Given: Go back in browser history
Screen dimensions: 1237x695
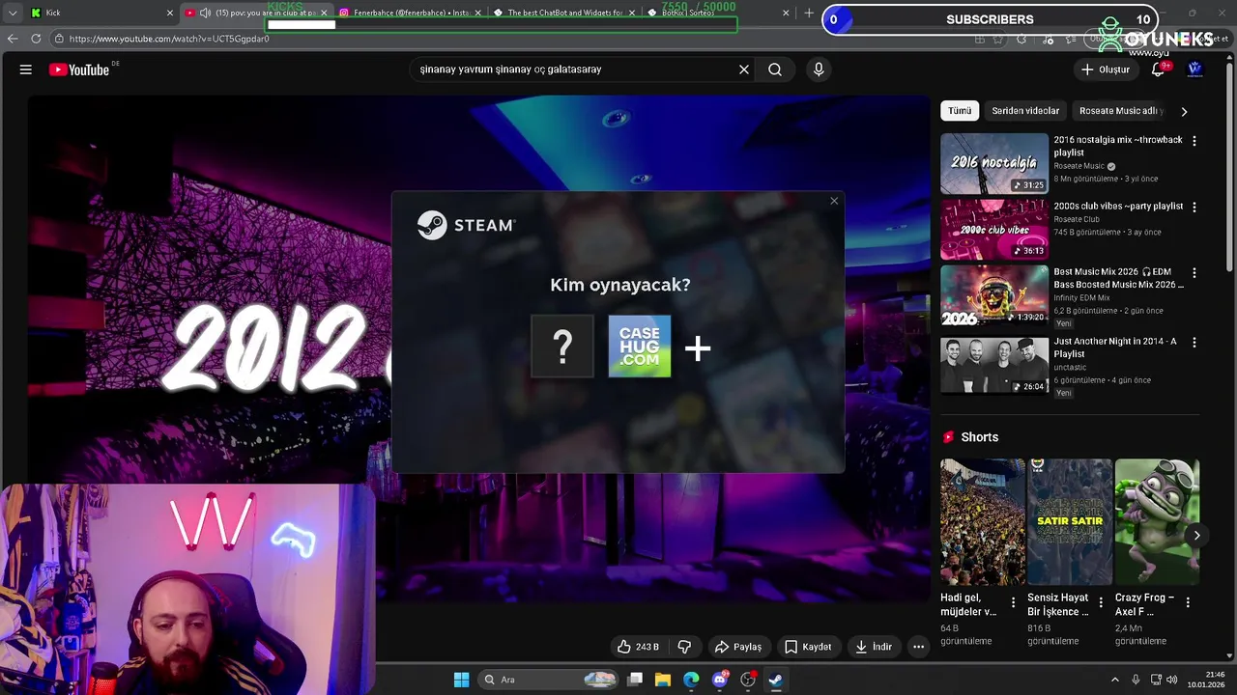Looking at the screenshot, I should 13,39.
